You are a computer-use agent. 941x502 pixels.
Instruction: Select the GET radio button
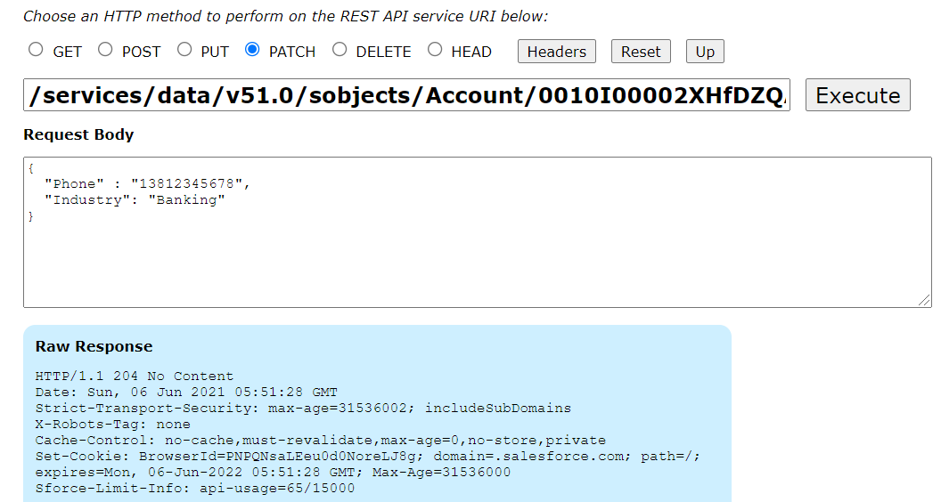pyautogui.click(x=36, y=50)
